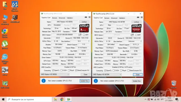Click info icon in left update notification

click(44, 81)
